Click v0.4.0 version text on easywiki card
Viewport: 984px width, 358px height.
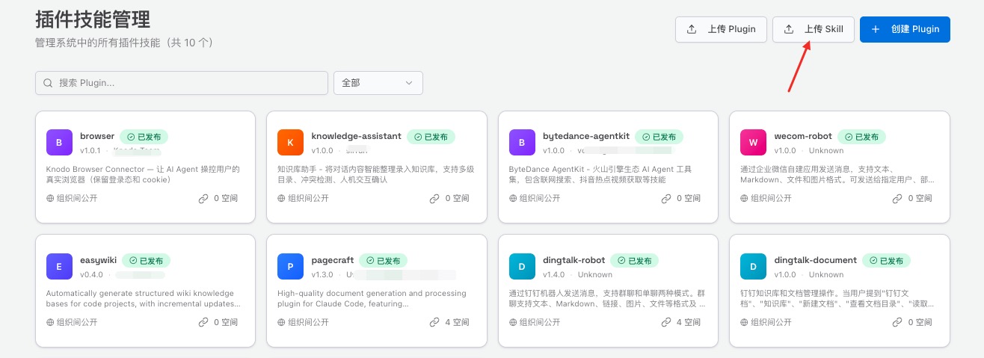pos(91,274)
